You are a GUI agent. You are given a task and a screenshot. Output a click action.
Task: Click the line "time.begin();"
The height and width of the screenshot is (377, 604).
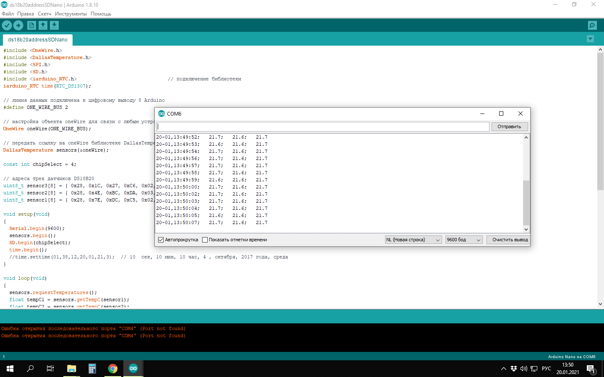tap(28, 250)
